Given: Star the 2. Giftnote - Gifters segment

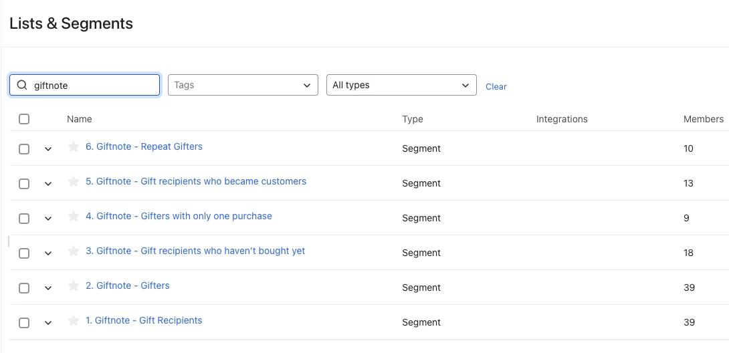Looking at the screenshot, I should (x=73, y=286).
